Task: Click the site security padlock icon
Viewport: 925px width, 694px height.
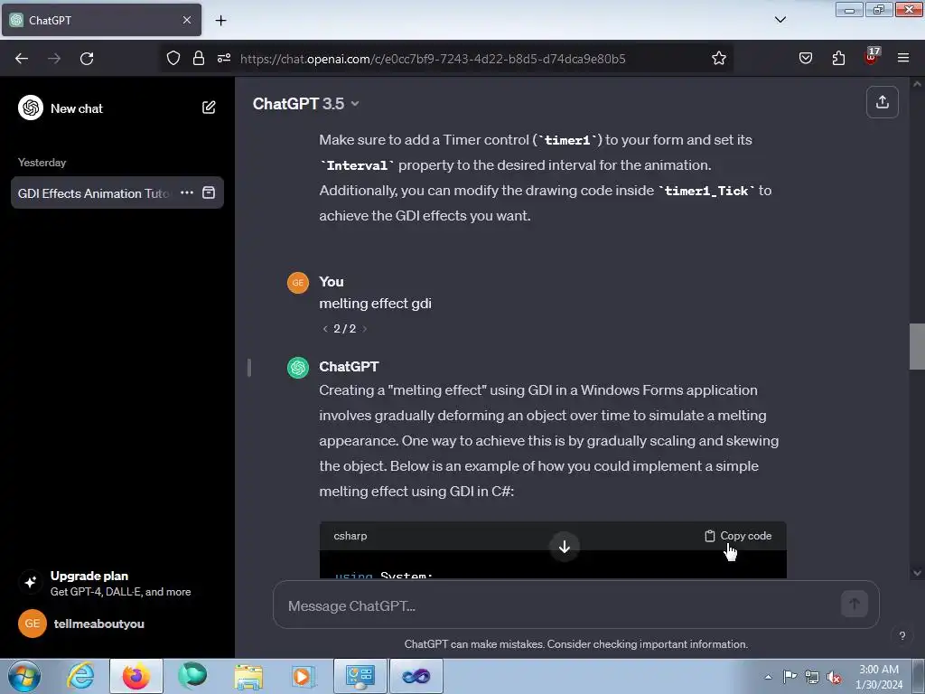Action: coord(199,58)
